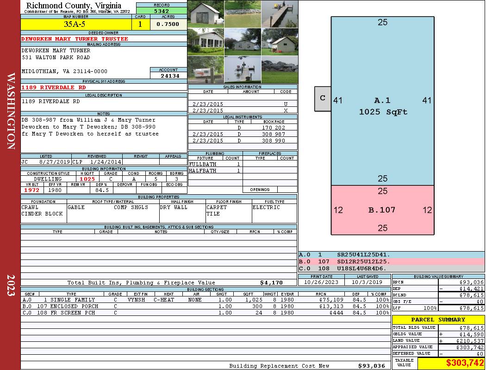This screenshot has width=486, height=370.
Task: Click the CRAWL foundation entry
Action: pos(30,207)
